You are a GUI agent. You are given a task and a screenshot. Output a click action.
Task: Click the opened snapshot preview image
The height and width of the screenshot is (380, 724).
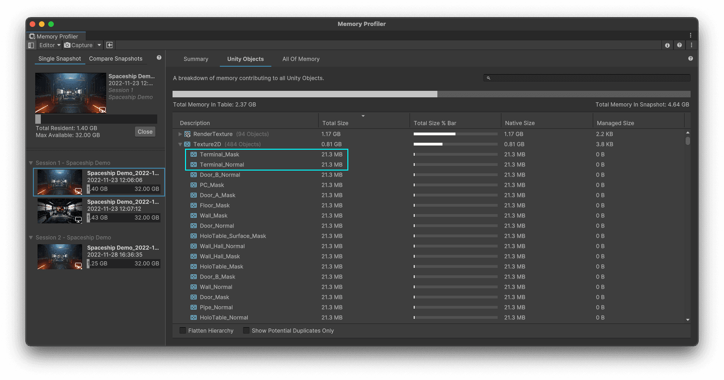[70, 93]
